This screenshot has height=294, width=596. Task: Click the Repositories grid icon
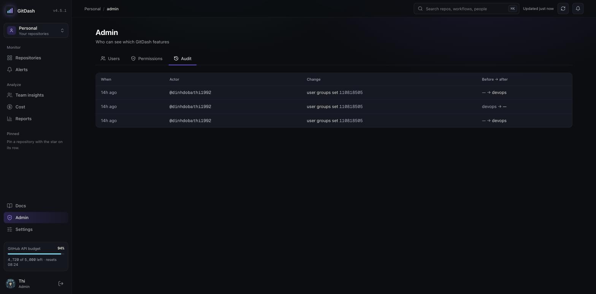[x=10, y=58]
